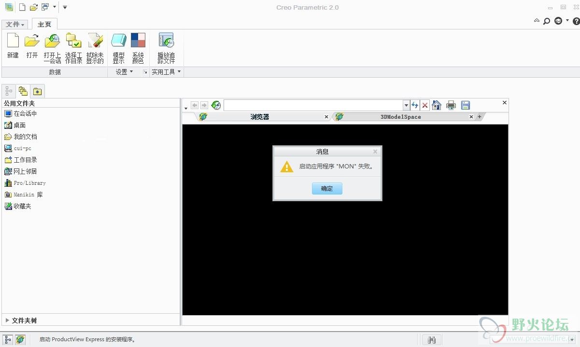Click the Creo application icon at top-left
This screenshot has height=347, width=580.
tap(9, 7)
